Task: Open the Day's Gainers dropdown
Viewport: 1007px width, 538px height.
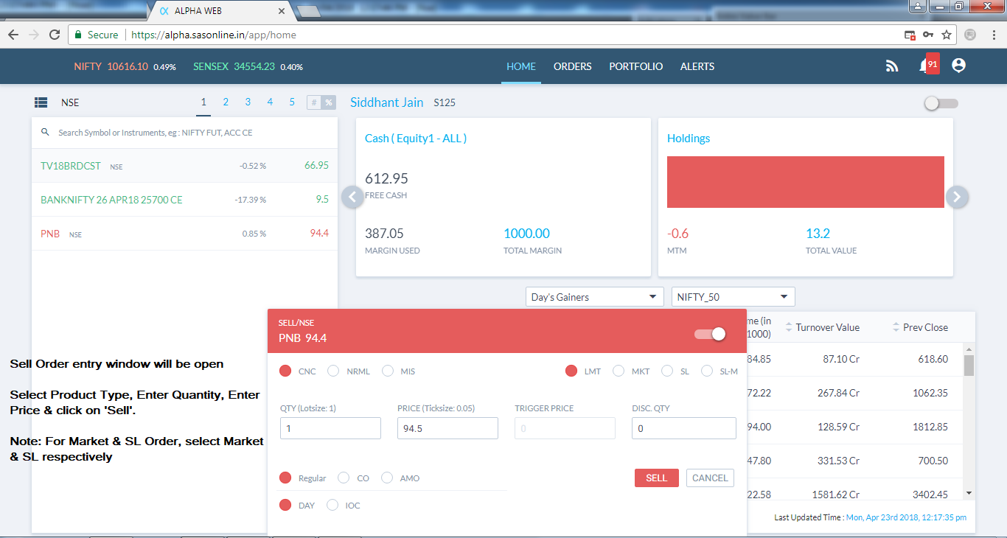Action: coord(595,297)
